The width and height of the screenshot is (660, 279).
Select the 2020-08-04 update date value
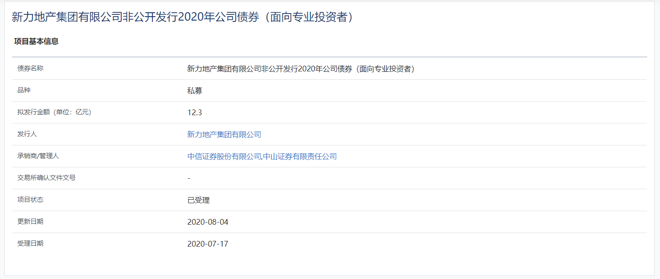208,222
